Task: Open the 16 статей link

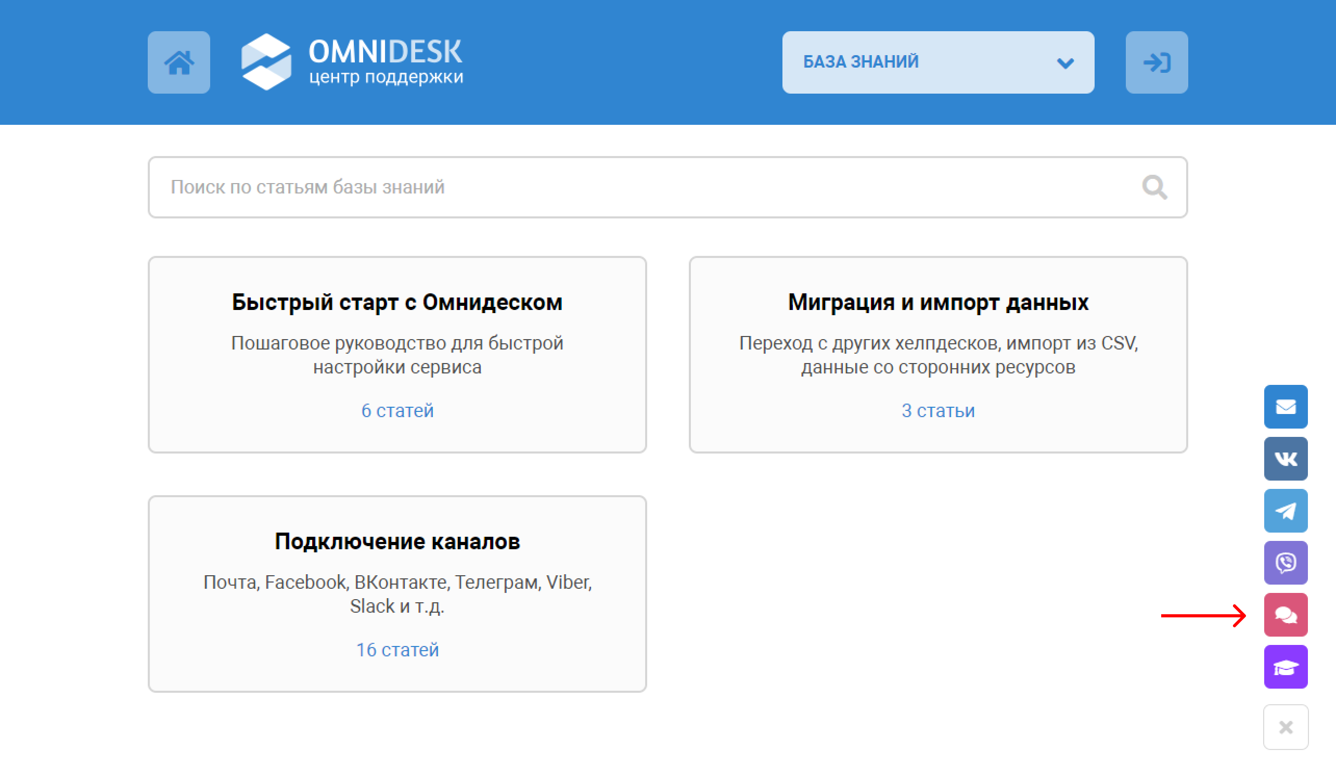Action: pos(397,650)
